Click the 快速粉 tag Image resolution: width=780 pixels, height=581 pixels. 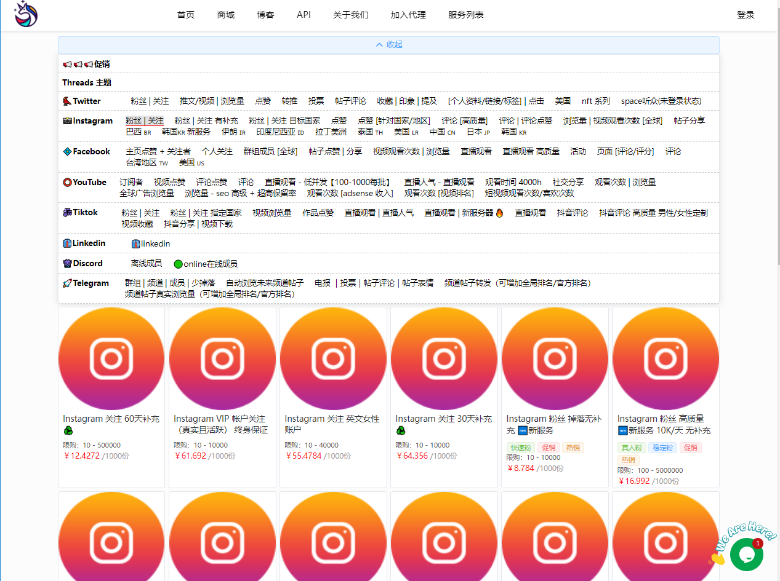520,448
